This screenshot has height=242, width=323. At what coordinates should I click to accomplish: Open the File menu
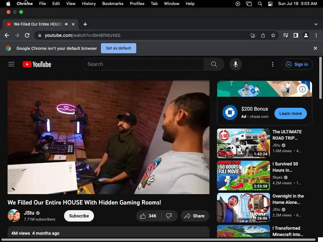43,3
